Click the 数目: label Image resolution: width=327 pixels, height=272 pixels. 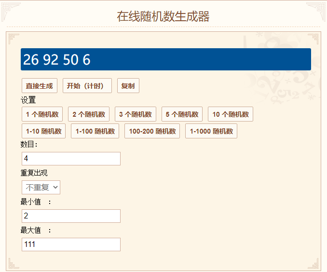(x=29, y=144)
